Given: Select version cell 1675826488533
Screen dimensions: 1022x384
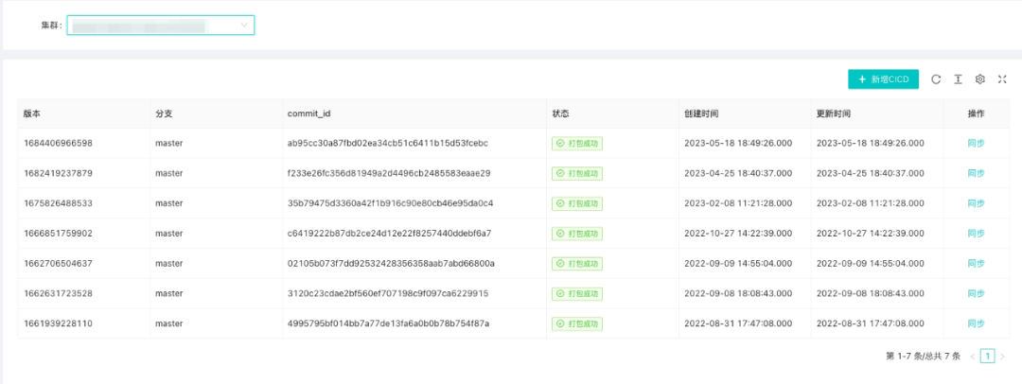Looking at the screenshot, I should (x=58, y=203).
